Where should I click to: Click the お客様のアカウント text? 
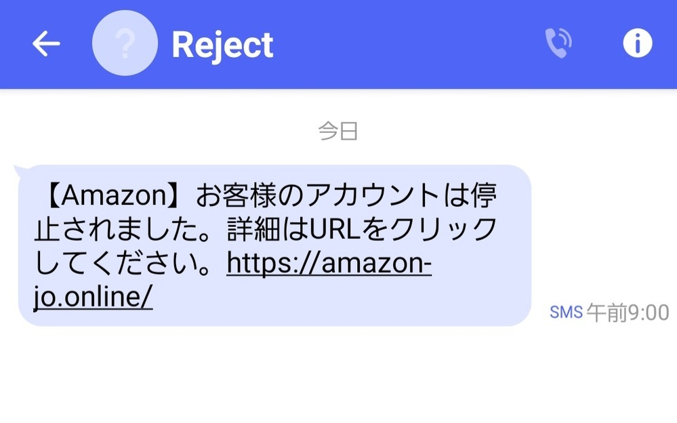tap(318, 195)
